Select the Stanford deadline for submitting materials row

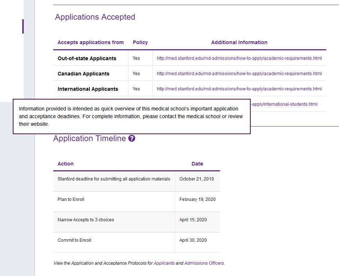point(114,179)
